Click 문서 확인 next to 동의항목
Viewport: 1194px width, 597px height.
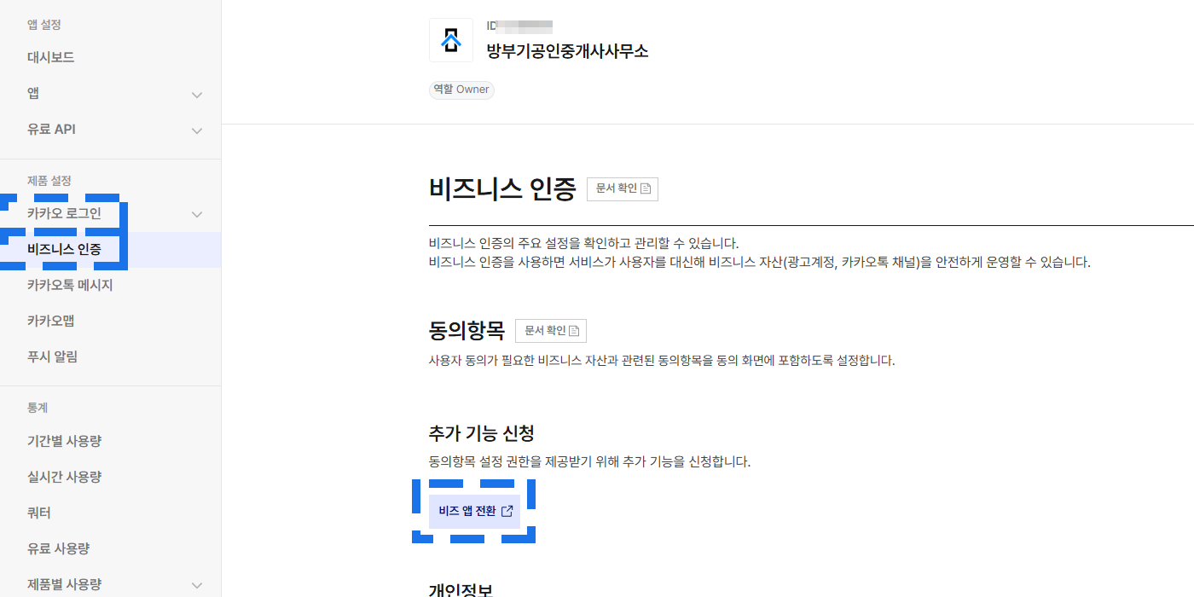(x=550, y=331)
